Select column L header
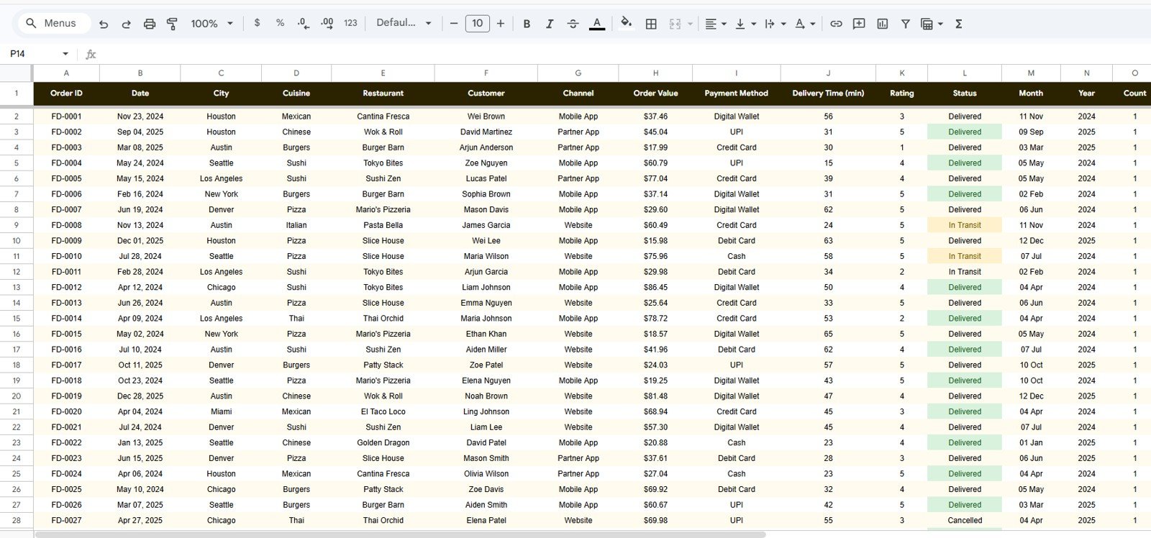This screenshot has width=1151, height=538. click(965, 73)
